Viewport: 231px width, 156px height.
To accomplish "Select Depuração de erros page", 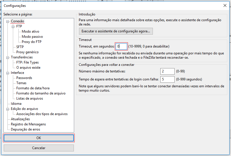I will (x=25, y=129).
